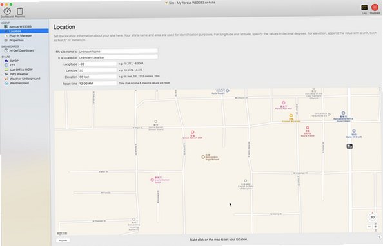383x246 pixels.
Task: Click the Met Office WOW icon
Action: pos(6,70)
